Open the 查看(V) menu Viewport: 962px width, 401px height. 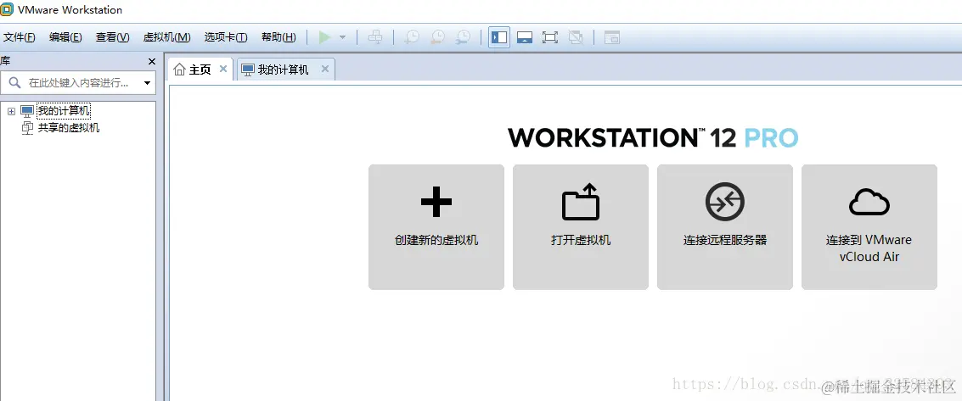click(x=112, y=37)
